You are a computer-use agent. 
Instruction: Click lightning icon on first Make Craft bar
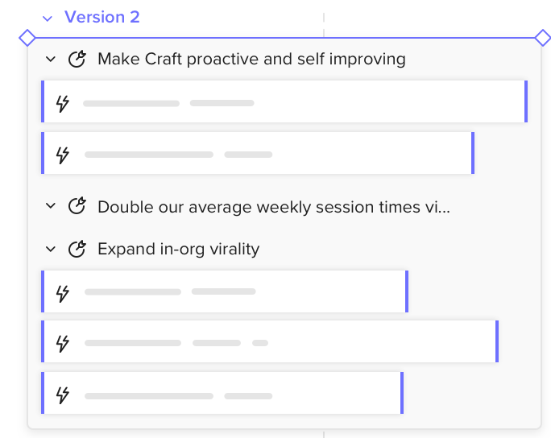click(x=63, y=104)
